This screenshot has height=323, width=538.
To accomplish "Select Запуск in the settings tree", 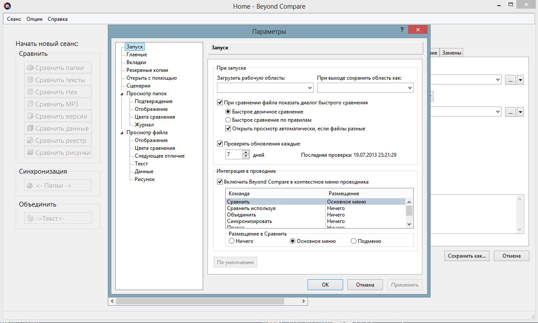I will [x=135, y=47].
